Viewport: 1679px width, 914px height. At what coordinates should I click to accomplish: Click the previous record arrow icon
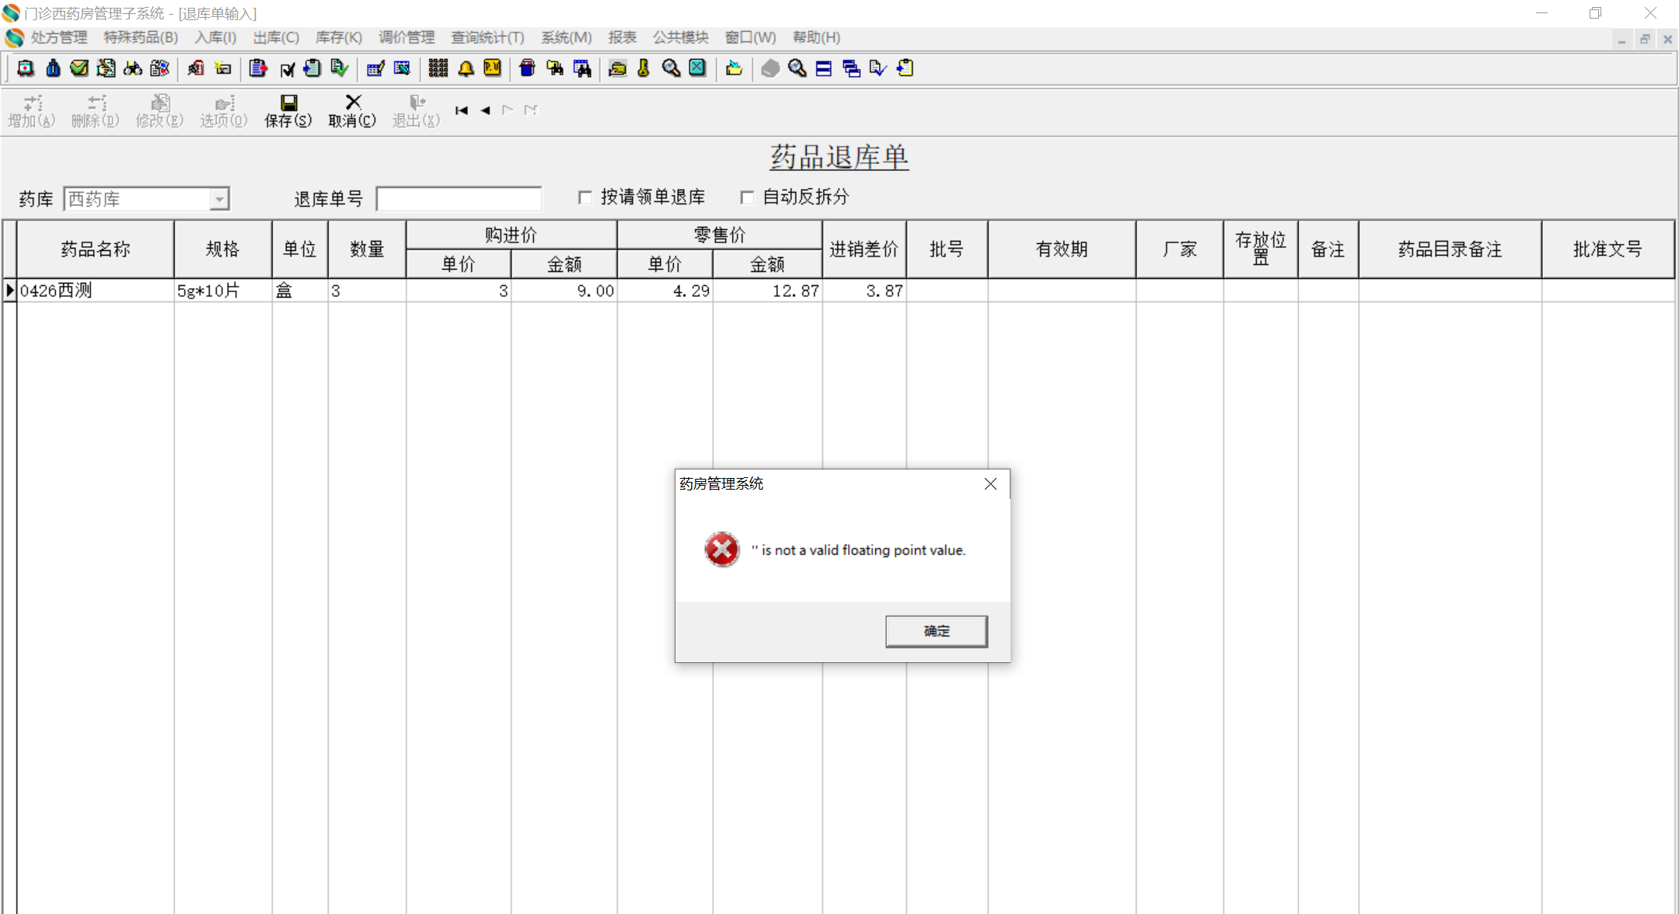pyautogui.click(x=485, y=110)
